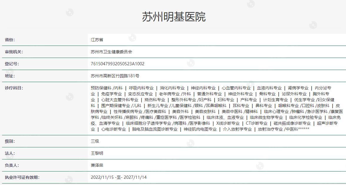This screenshot has width=346, height=185.
Task: Click the level value 三级
Action: click(95, 141)
